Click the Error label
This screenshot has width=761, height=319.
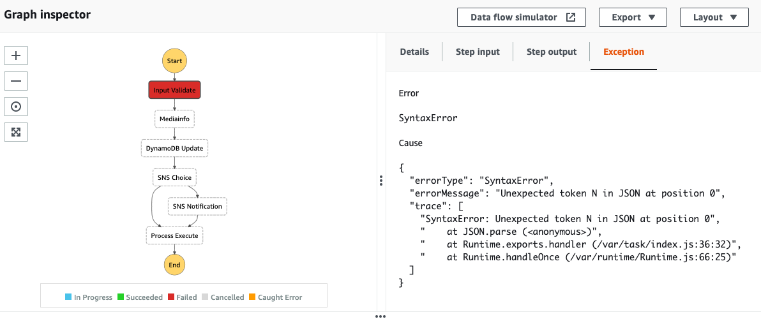coord(409,93)
